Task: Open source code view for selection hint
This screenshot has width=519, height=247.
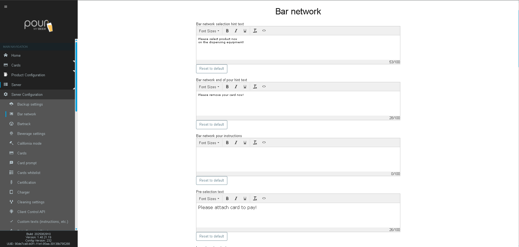Action: click(x=264, y=31)
